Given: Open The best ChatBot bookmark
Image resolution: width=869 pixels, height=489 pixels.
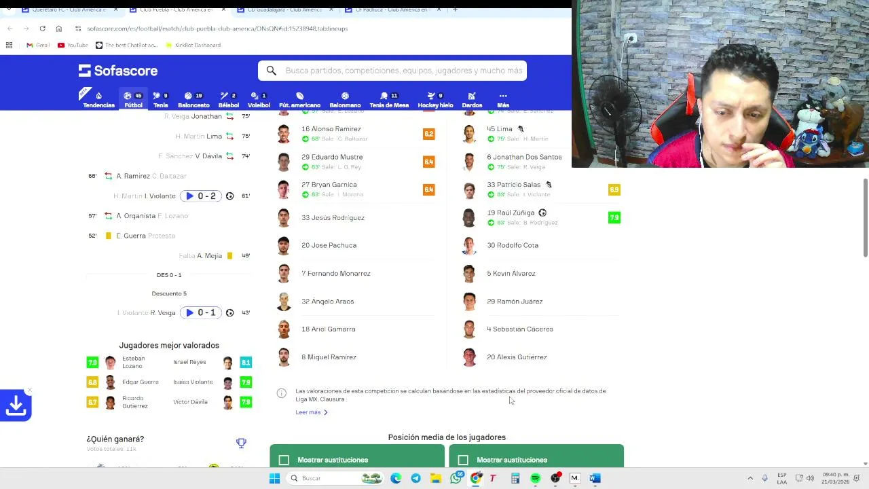Looking at the screenshot, I should 126,45.
